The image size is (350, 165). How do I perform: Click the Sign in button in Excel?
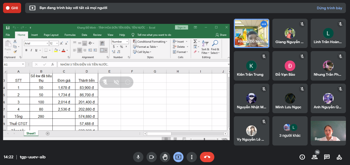(181, 27)
